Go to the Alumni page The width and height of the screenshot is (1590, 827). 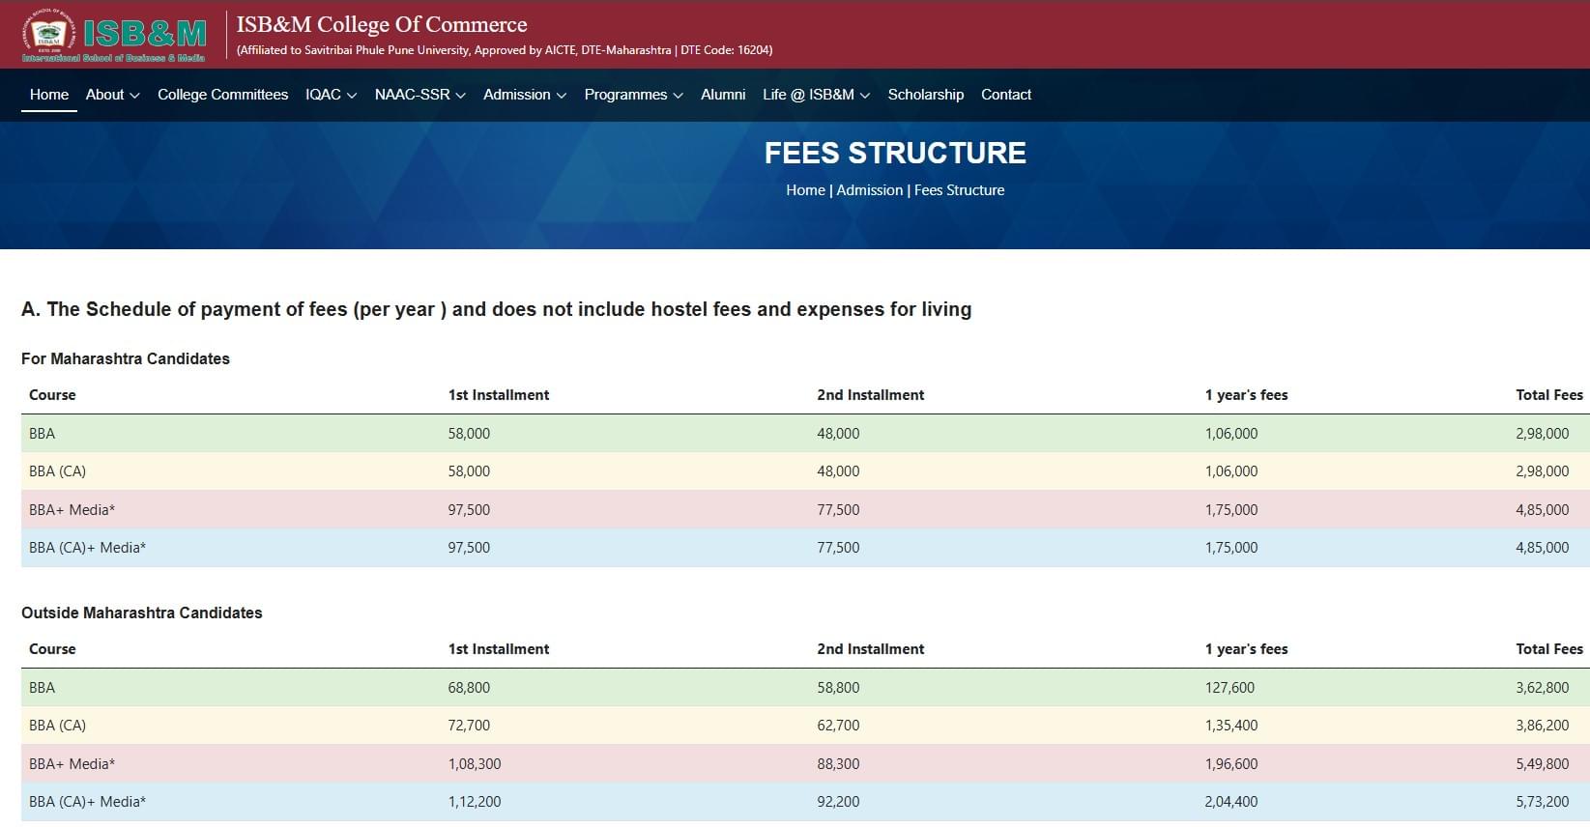point(723,95)
